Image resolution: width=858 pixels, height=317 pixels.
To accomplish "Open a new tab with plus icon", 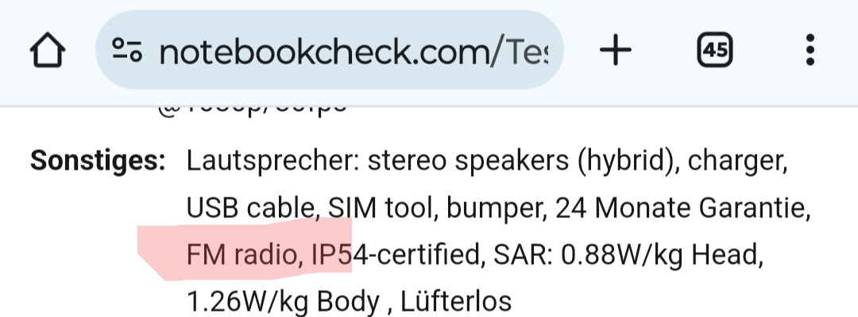I will (x=615, y=52).
